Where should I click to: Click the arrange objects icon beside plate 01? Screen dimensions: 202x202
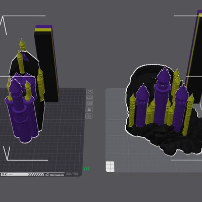click(89, 103)
